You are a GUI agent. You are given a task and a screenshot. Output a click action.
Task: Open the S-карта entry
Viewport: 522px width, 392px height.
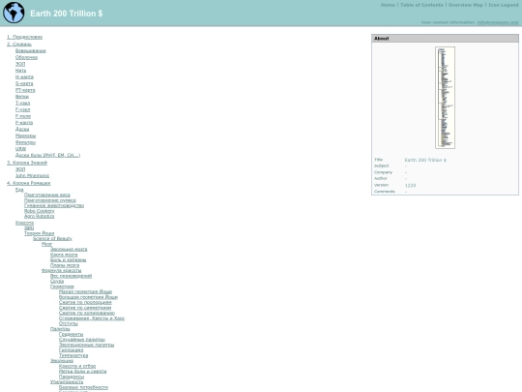[x=24, y=83]
